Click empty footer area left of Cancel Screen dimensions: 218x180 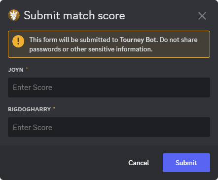tap(63, 163)
